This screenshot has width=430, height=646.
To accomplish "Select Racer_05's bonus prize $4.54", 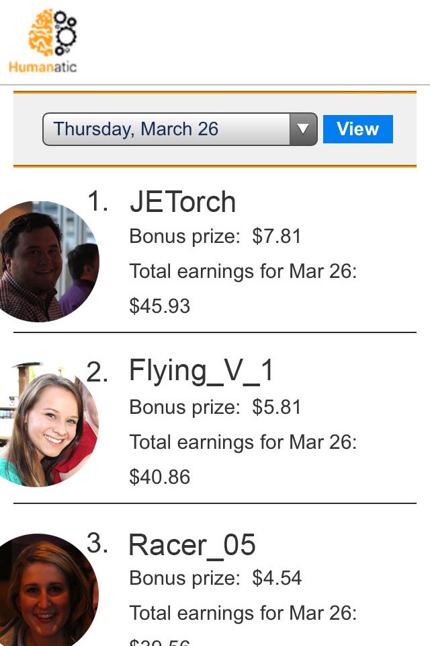I will (277, 578).
